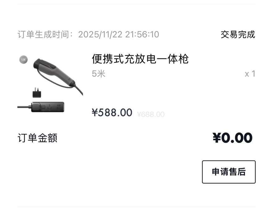
Task: Tap the order time 21:56:10
Action: tap(142, 34)
